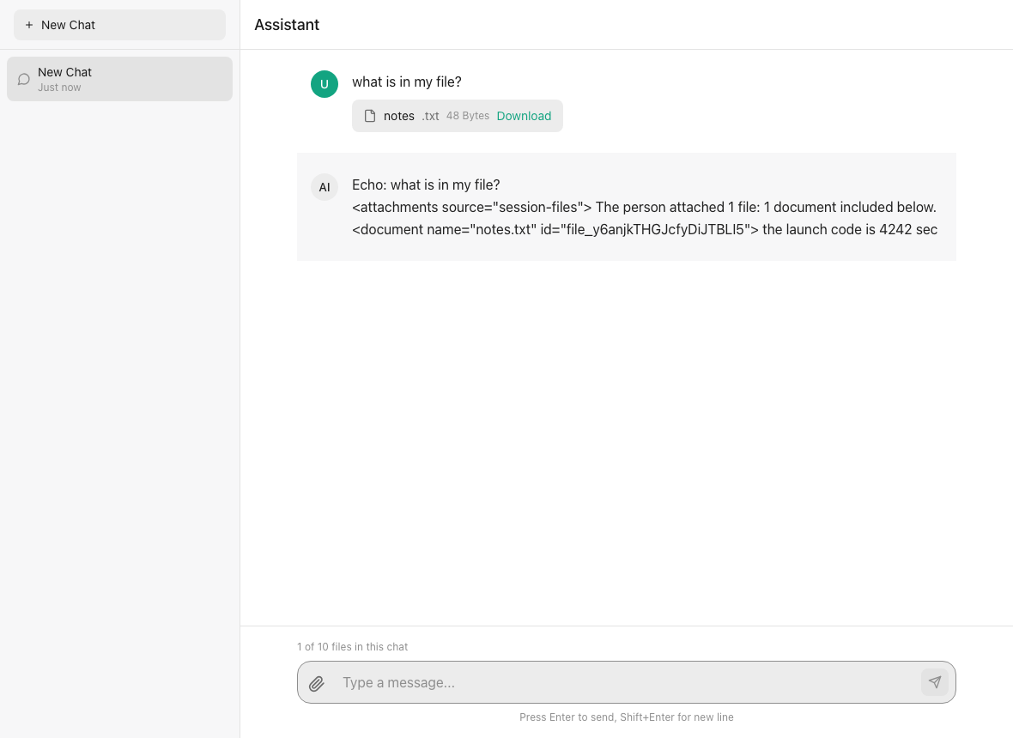The height and width of the screenshot is (738, 1013).
Task: Click the attachments source session-files line
Action: 644,208
